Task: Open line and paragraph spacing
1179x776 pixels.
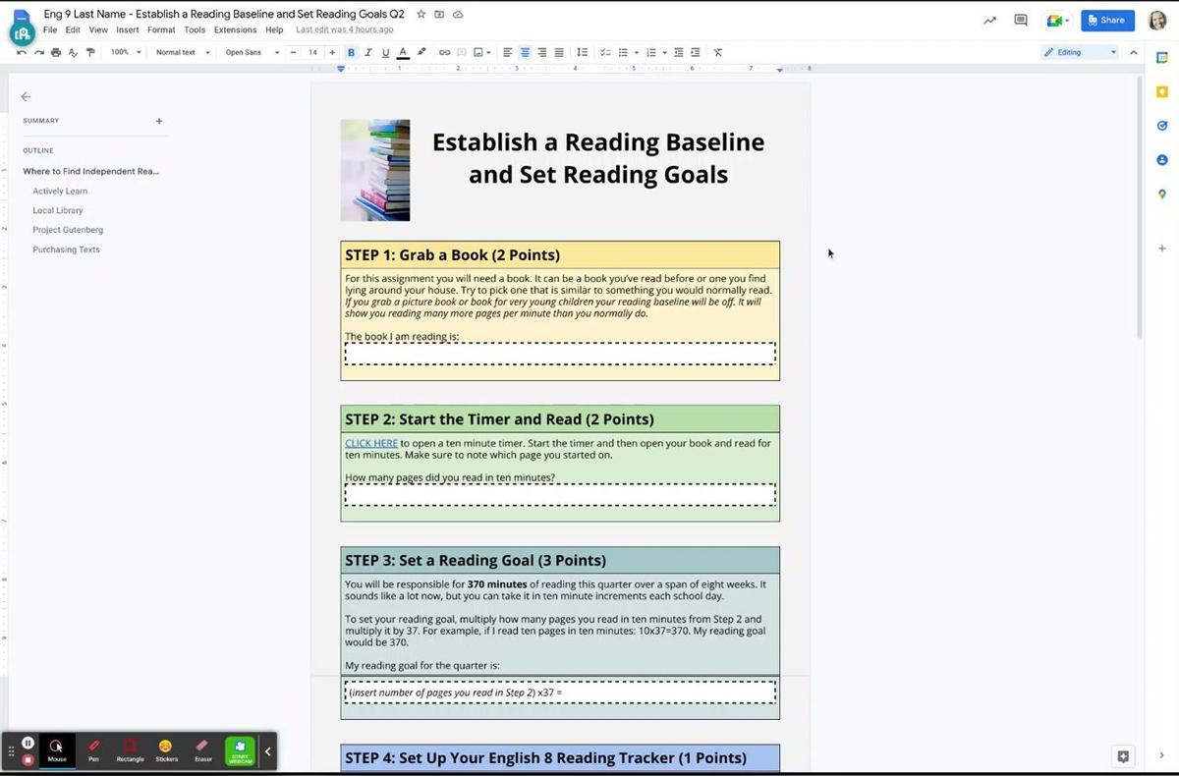Action: (582, 52)
